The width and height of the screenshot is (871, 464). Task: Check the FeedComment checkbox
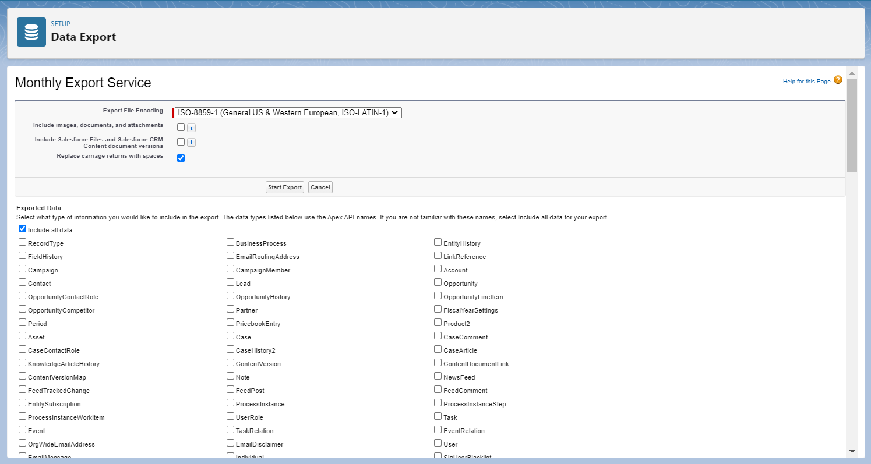tap(438, 389)
